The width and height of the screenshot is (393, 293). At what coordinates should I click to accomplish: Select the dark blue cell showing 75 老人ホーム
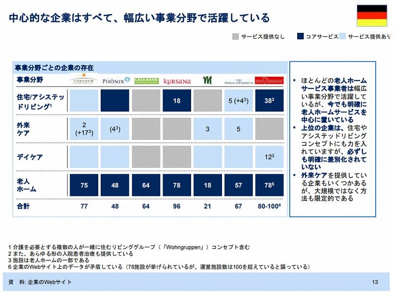tap(84, 185)
